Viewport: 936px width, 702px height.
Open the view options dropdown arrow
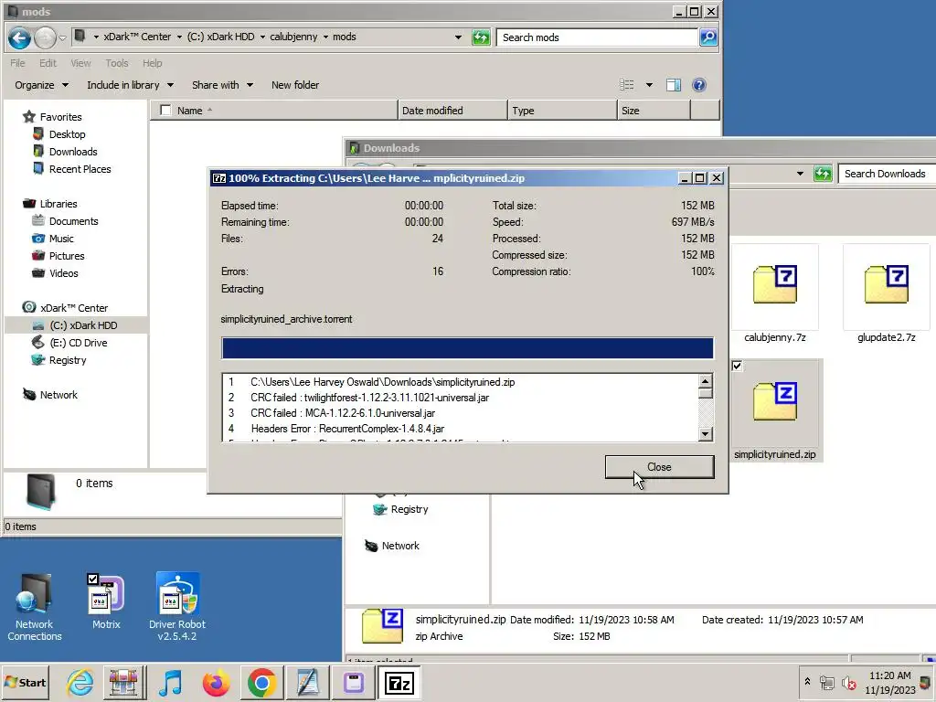click(x=649, y=85)
